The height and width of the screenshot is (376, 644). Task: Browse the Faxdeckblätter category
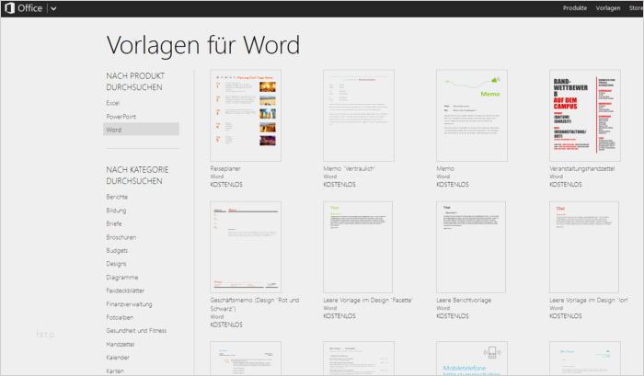tap(125, 291)
